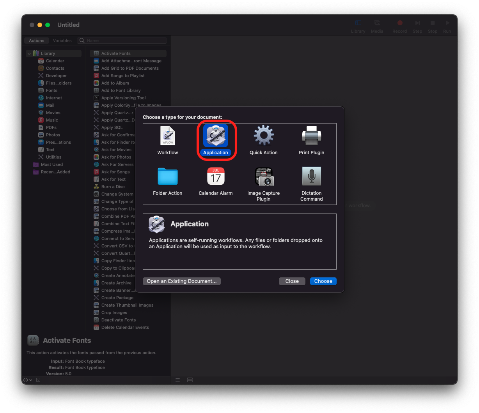
Task: Collapse the Library tree chevron
Action: pyautogui.click(x=29, y=53)
